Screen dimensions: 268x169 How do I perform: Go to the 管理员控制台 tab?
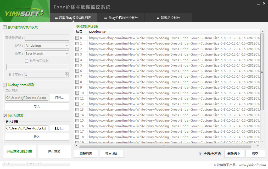click(168, 18)
